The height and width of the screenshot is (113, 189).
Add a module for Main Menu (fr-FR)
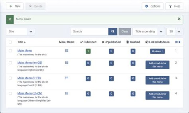[157, 80]
